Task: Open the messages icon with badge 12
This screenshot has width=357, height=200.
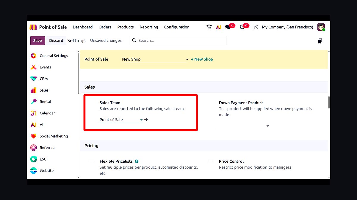Action: click(x=228, y=27)
